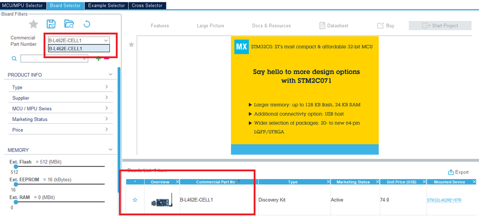
Task: Select B-L462E-CELL1 from dropdown list
Action: coord(79,48)
